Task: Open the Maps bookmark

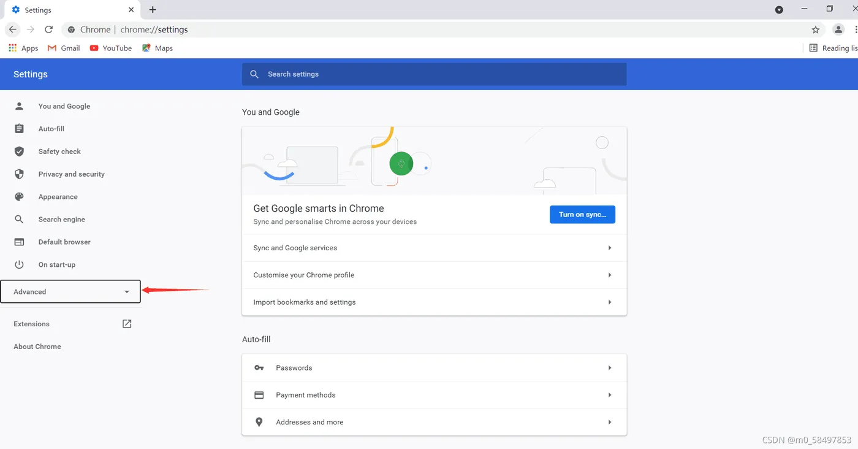Action: click(158, 48)
